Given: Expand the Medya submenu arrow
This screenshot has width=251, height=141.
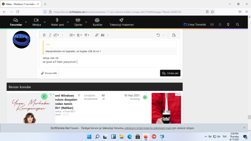Looking at the screenshot, I should 45,22.
